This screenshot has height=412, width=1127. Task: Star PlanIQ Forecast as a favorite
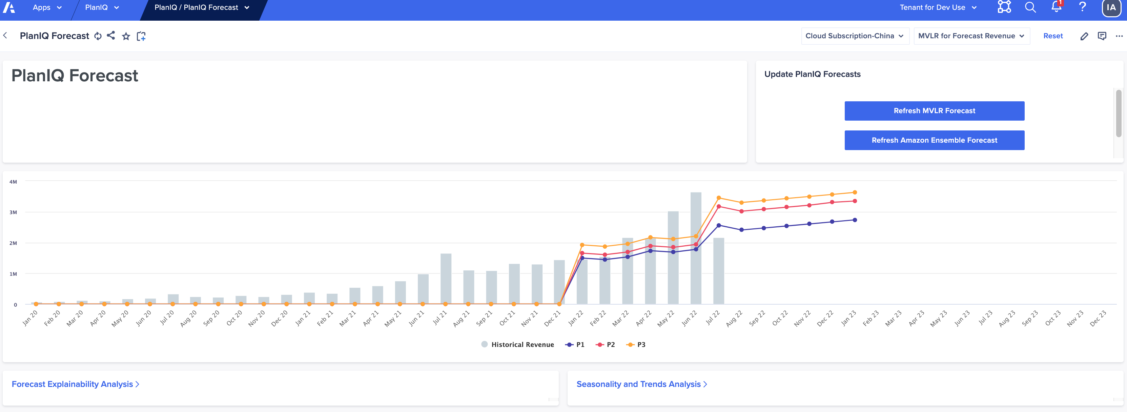[x=126, y=36]
